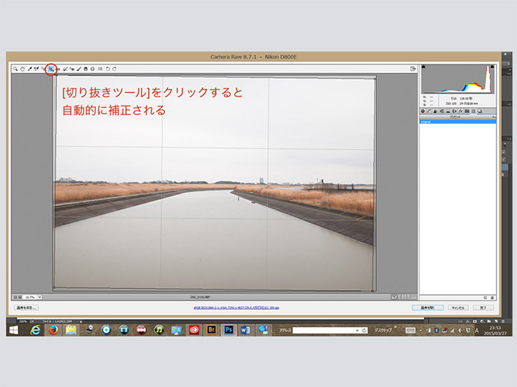Switch to the Basic panel tab
The image size is (517, 387).
423,112
